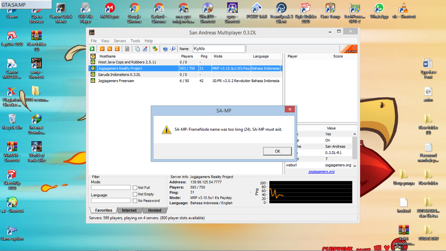Close the SA-MP error dialog
Viewport: 446px width, 251px height.
pyautogui.click(x=289, y=109)
